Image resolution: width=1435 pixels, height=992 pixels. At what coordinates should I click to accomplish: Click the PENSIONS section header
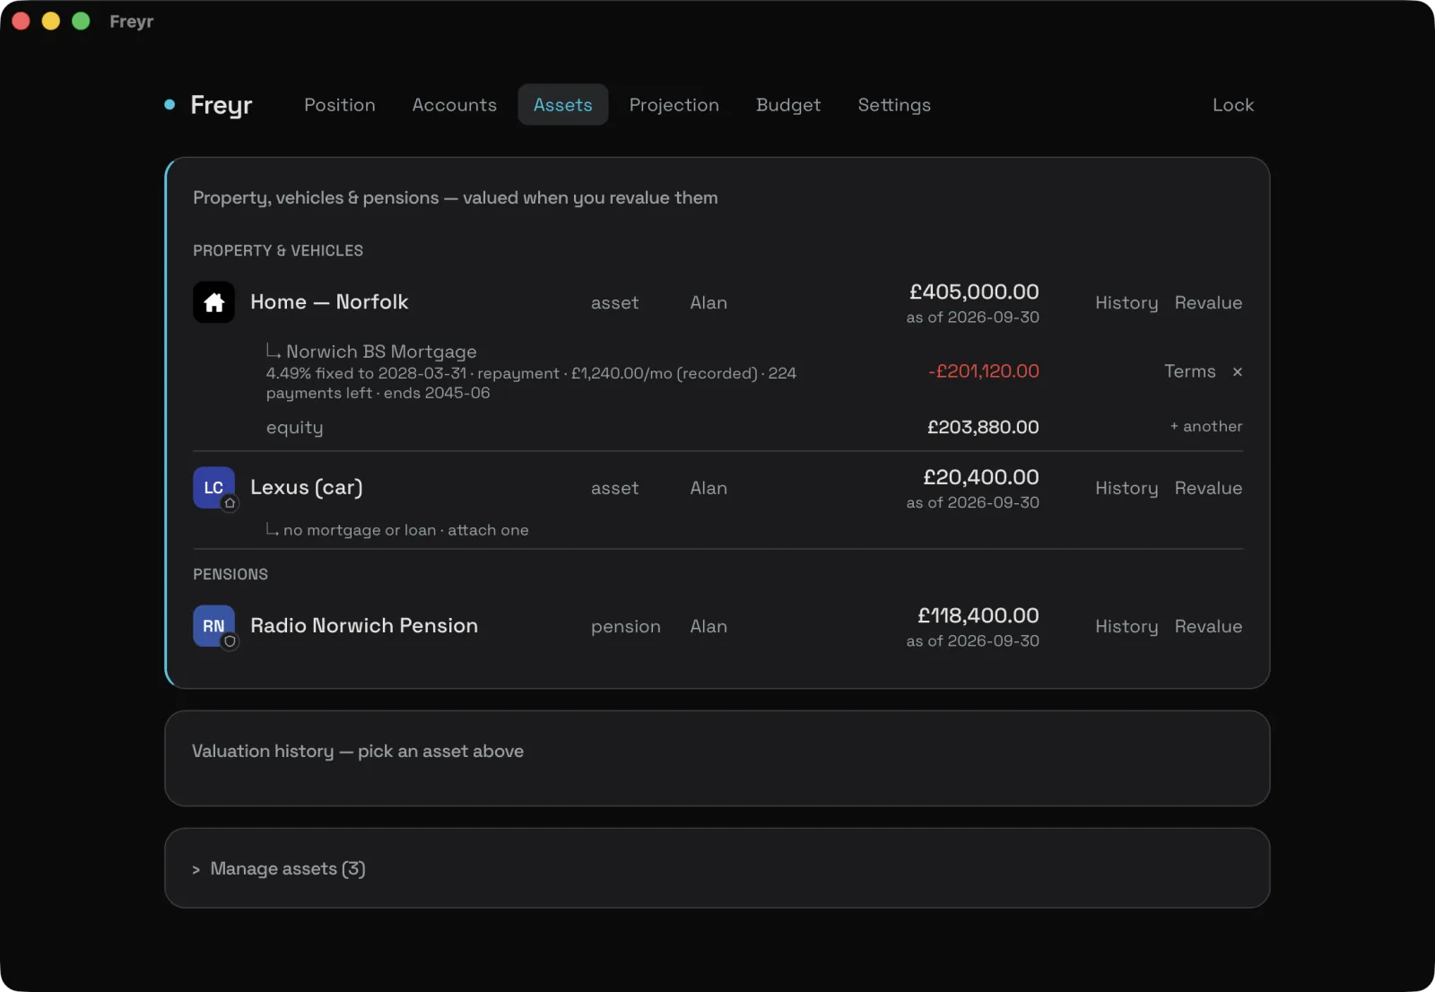[x=230, y=574]
